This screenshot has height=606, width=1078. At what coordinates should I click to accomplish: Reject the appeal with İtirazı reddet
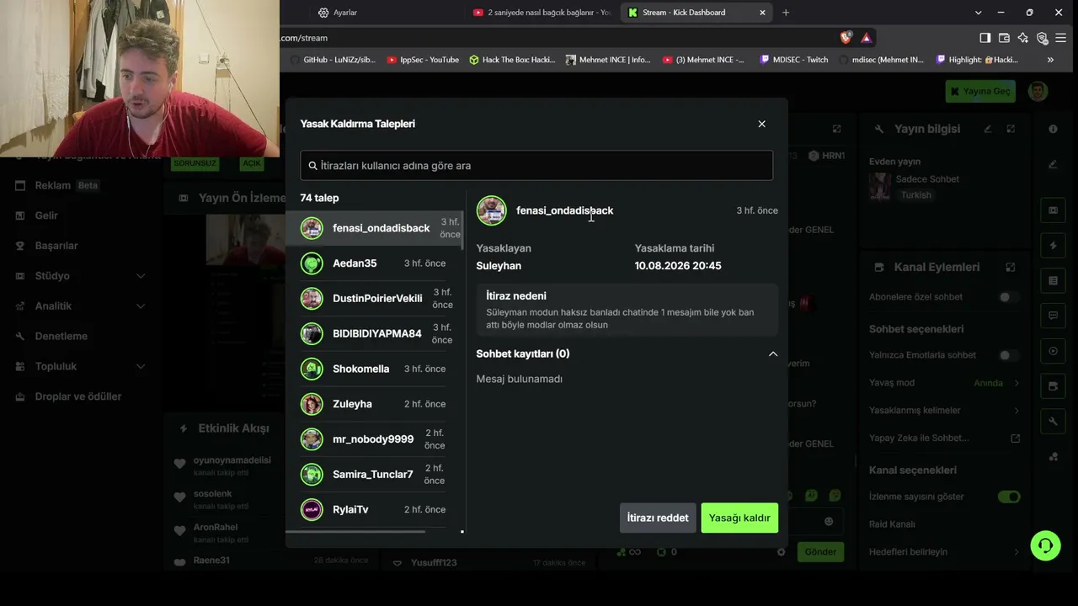click(x=658, y=518)
